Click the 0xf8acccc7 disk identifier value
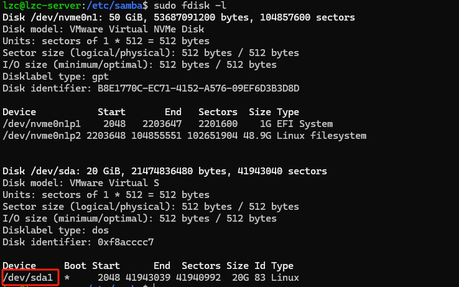This screenshot has height=287, width=459. point(123,242)
